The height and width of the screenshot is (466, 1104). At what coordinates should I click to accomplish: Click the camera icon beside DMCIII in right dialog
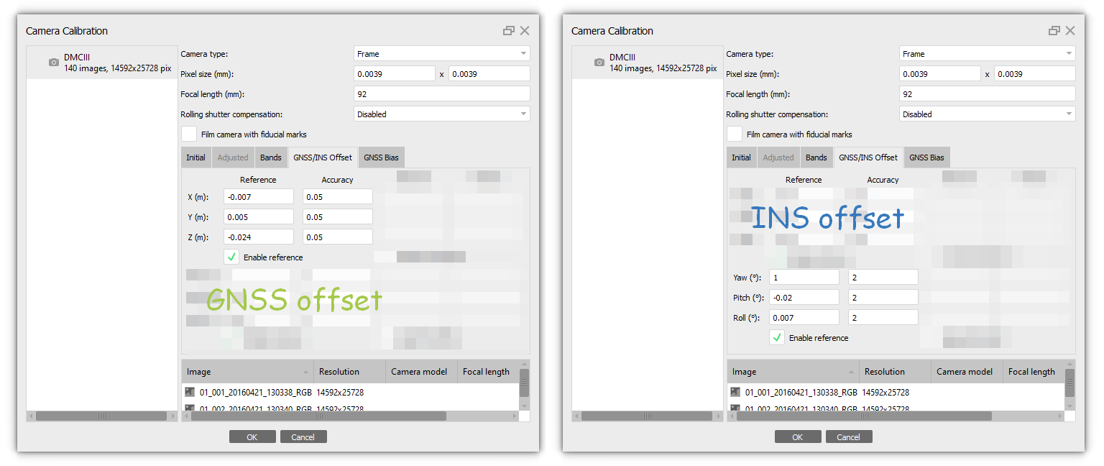tap(599, 63)
